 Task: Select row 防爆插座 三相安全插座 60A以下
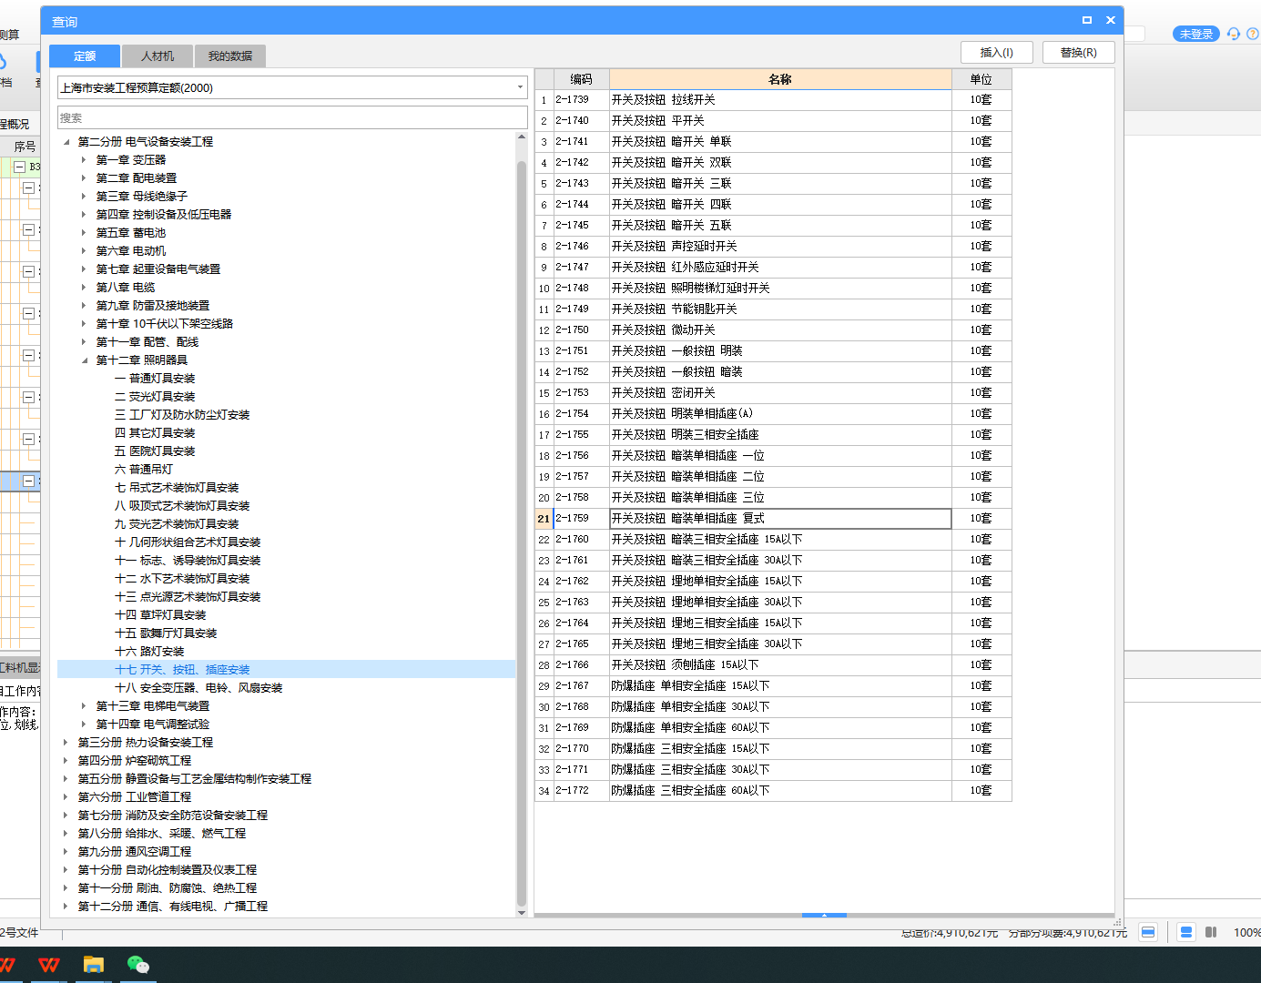tap(773, 791)
